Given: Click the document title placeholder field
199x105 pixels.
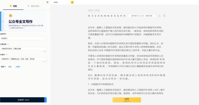Looking at the screenshot, I should (x=126, y=11).
